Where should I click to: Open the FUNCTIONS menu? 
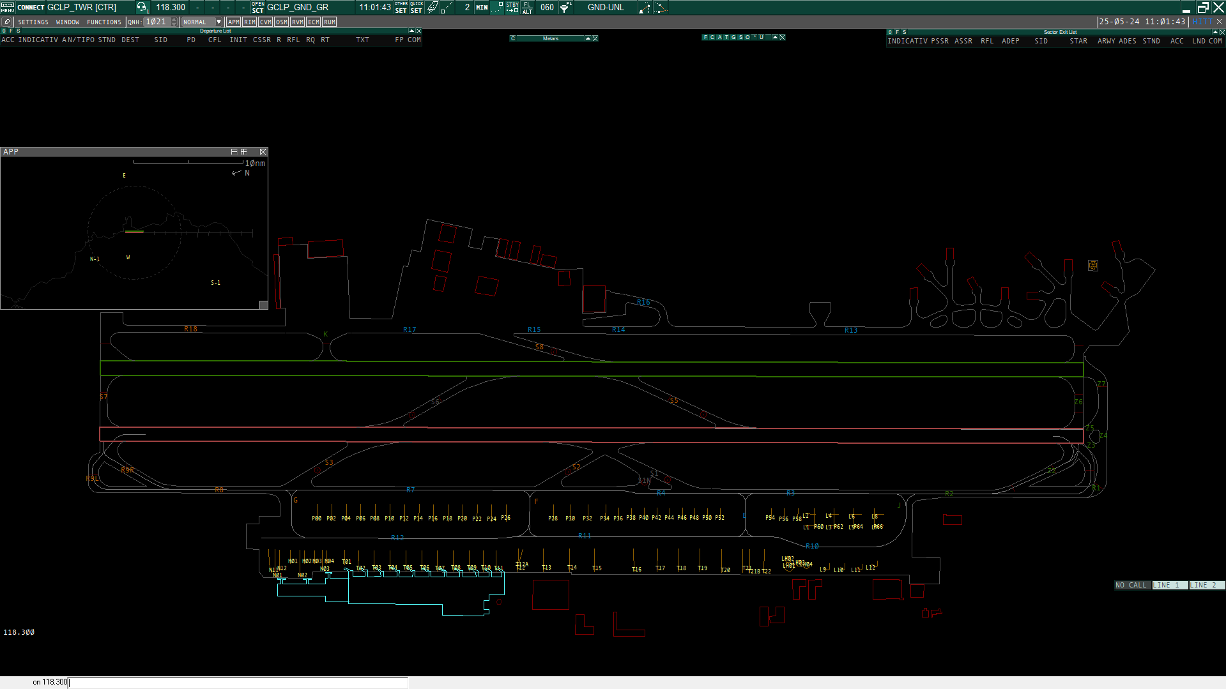click(104, 22)
